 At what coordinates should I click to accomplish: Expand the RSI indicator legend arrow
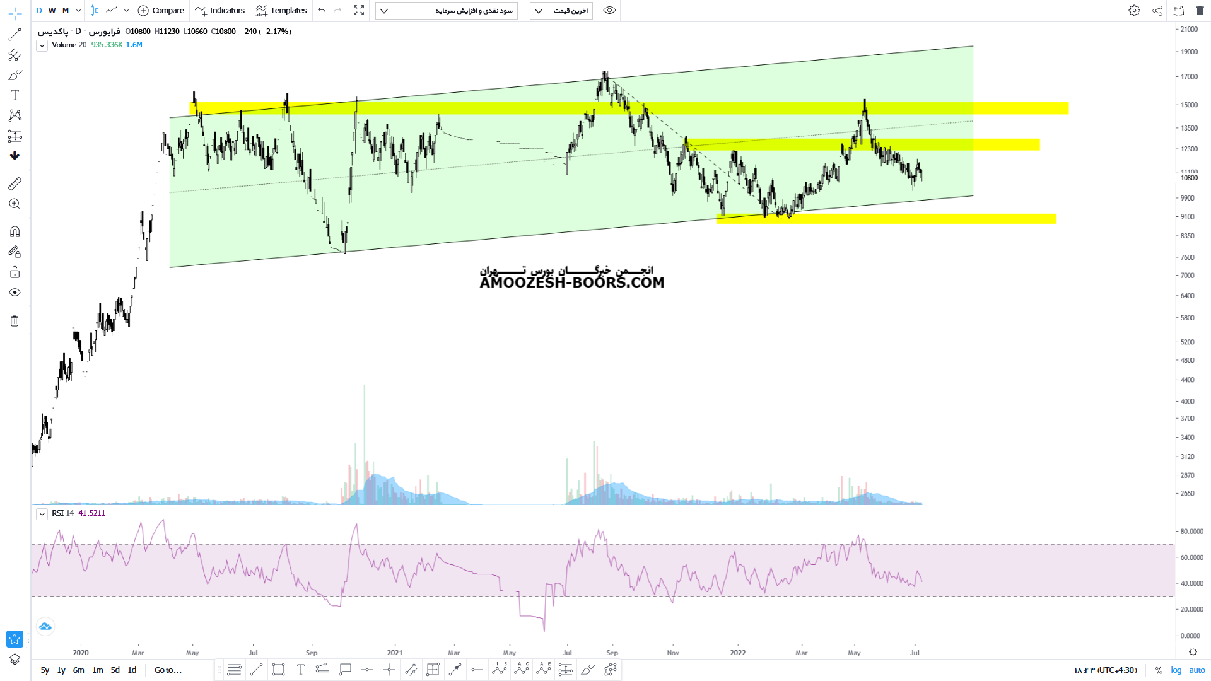42,514
